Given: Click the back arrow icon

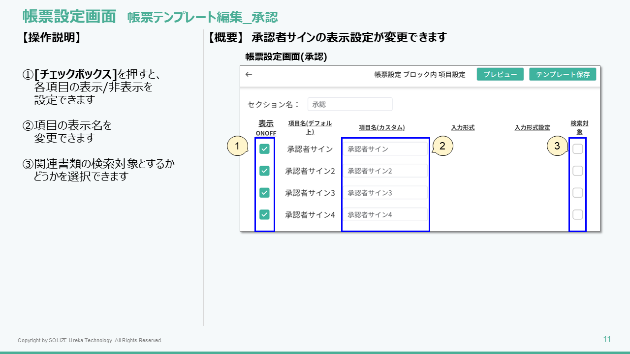Looking at the screenshot, I should [249, 75].
